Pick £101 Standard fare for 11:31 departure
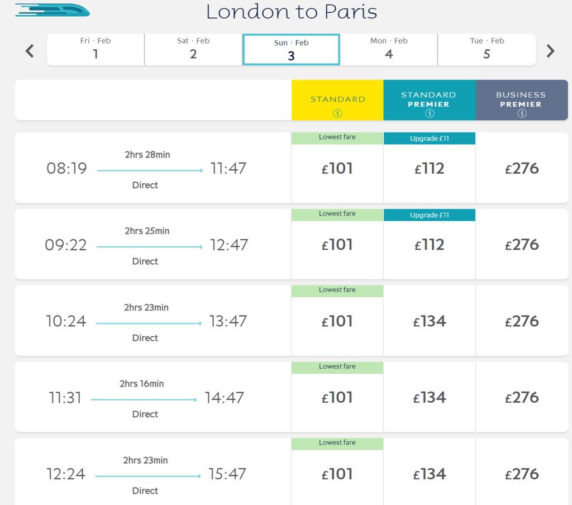 coord(337,397)
